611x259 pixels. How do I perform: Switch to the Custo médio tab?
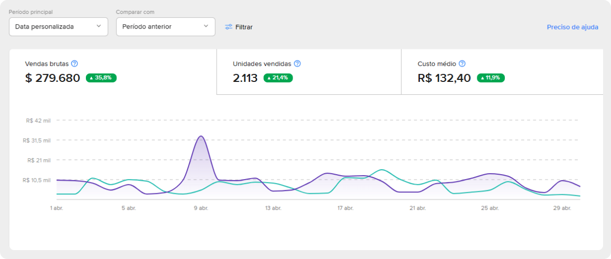[502, 72]
